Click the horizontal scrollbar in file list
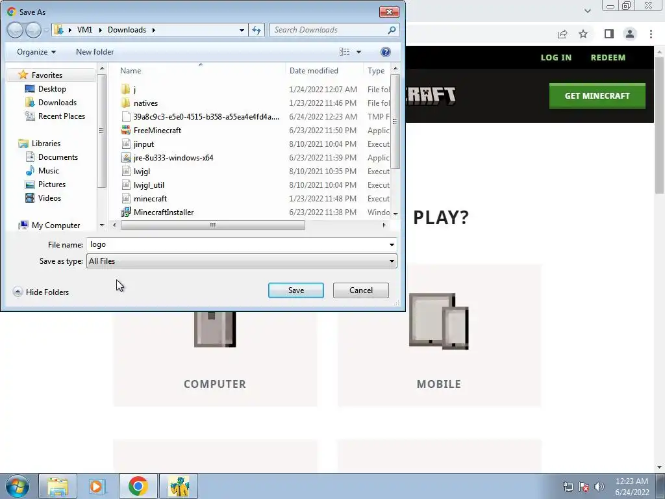This screenshot has height=499, width=665. 212,225
